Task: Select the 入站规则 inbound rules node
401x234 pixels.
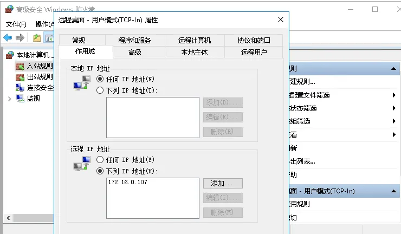Action: click(39, 66)
